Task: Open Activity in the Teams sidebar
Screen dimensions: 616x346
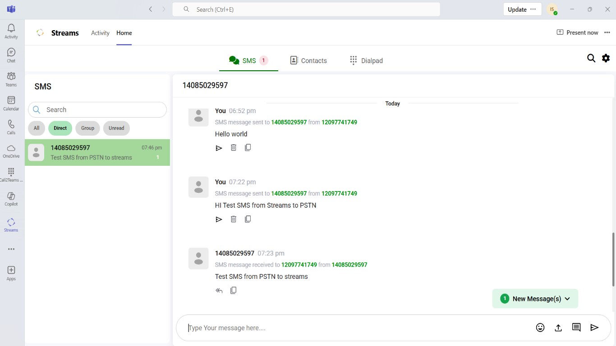Action: tap(11, 31)
